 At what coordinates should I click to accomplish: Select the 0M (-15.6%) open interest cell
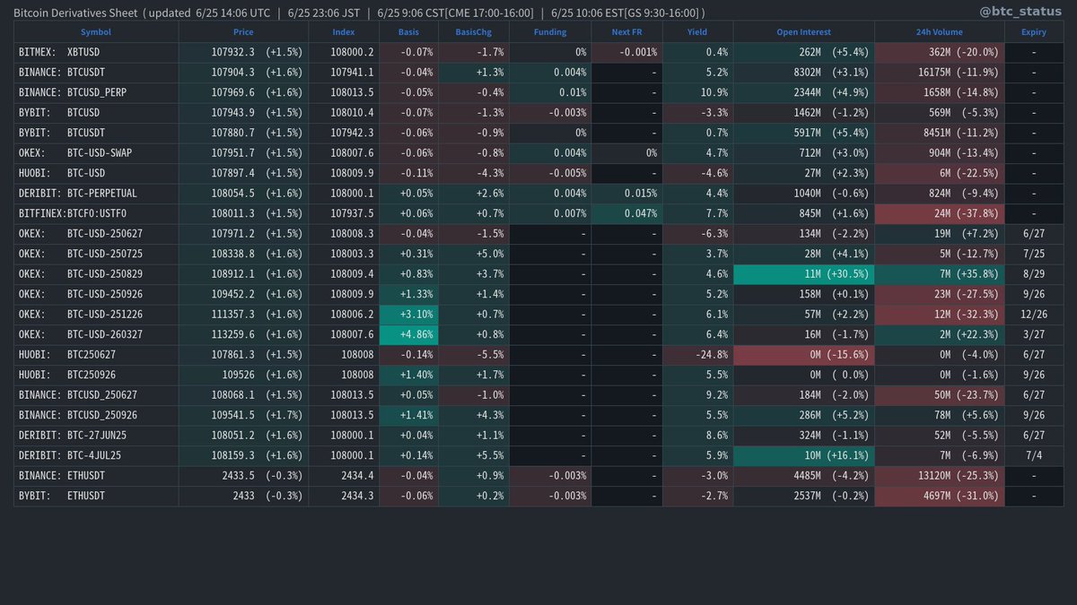pos(803,355)
